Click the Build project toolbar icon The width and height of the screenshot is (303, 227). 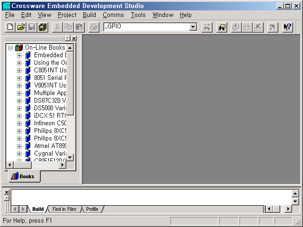coord(247,27)
